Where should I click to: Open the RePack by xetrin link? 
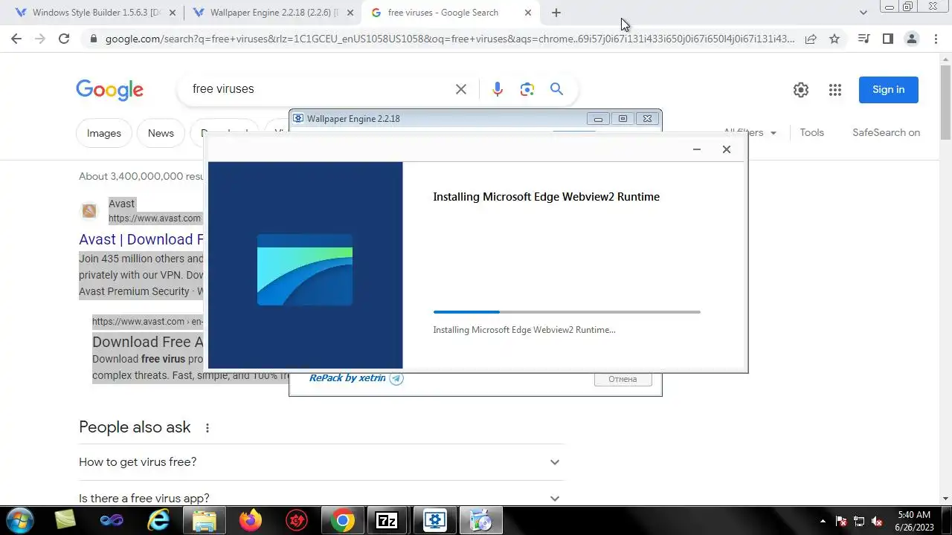click(x=347, y=378)
